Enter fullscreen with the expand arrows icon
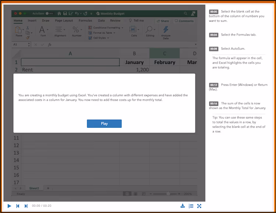 199,206
